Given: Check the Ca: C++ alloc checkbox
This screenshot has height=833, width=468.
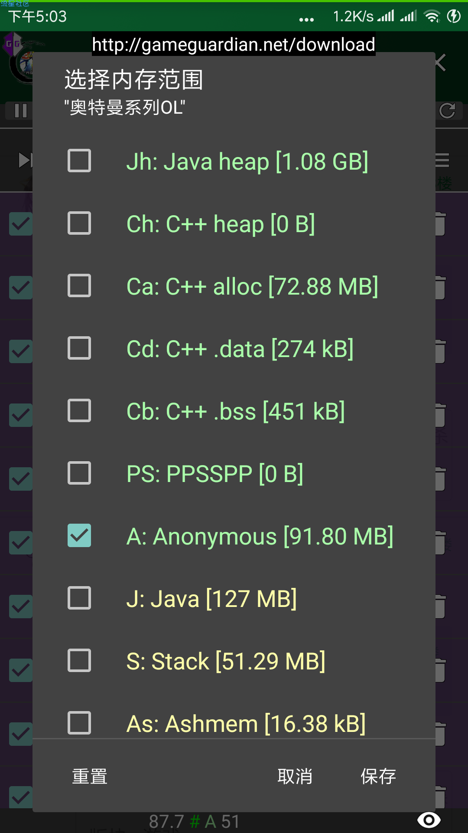Looking at the screenshot, I should (79, 285).
